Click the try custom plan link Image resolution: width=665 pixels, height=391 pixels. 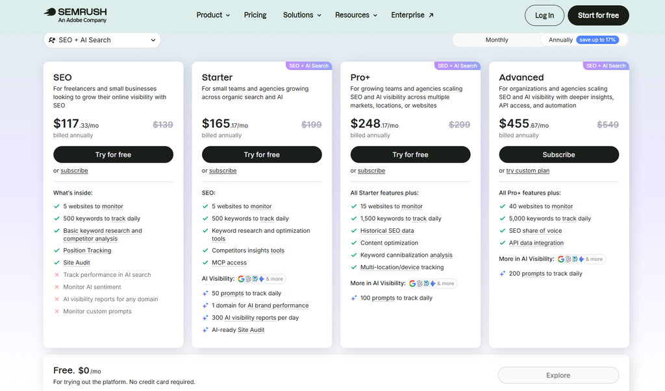pos(527,171)
